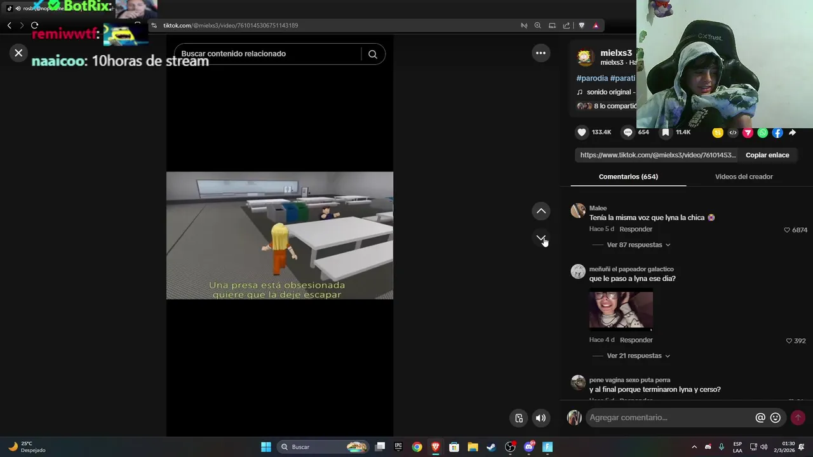The width and height of the screenshot is (813, 457).
Task: Save the video with the bookmark icon
Action: [665, 132]
